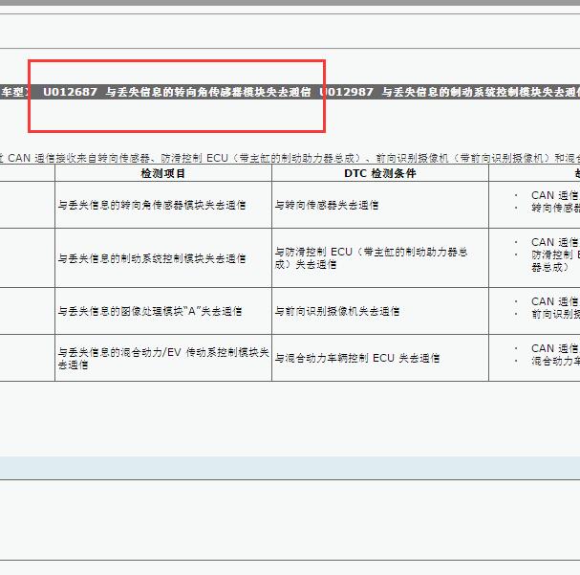Click the U012687 code in the title bar
Screen dimensions: 580x575
(70, 92)
